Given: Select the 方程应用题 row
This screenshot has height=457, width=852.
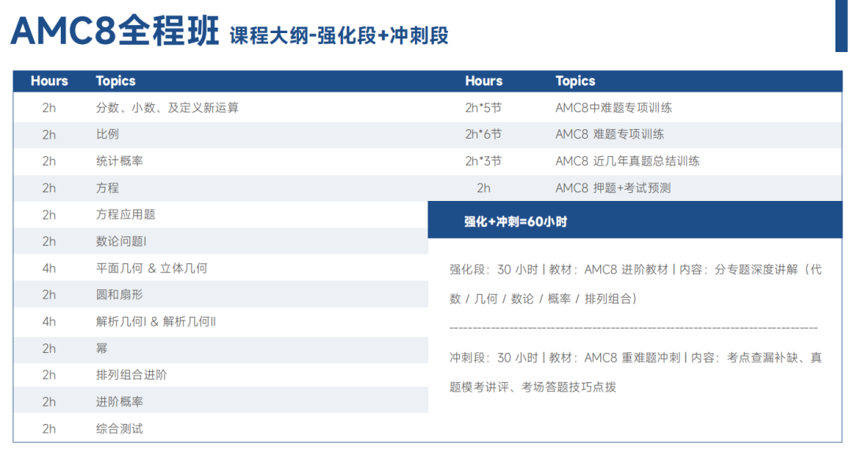Looking at the screenshot, I should (x=221, y=214).
